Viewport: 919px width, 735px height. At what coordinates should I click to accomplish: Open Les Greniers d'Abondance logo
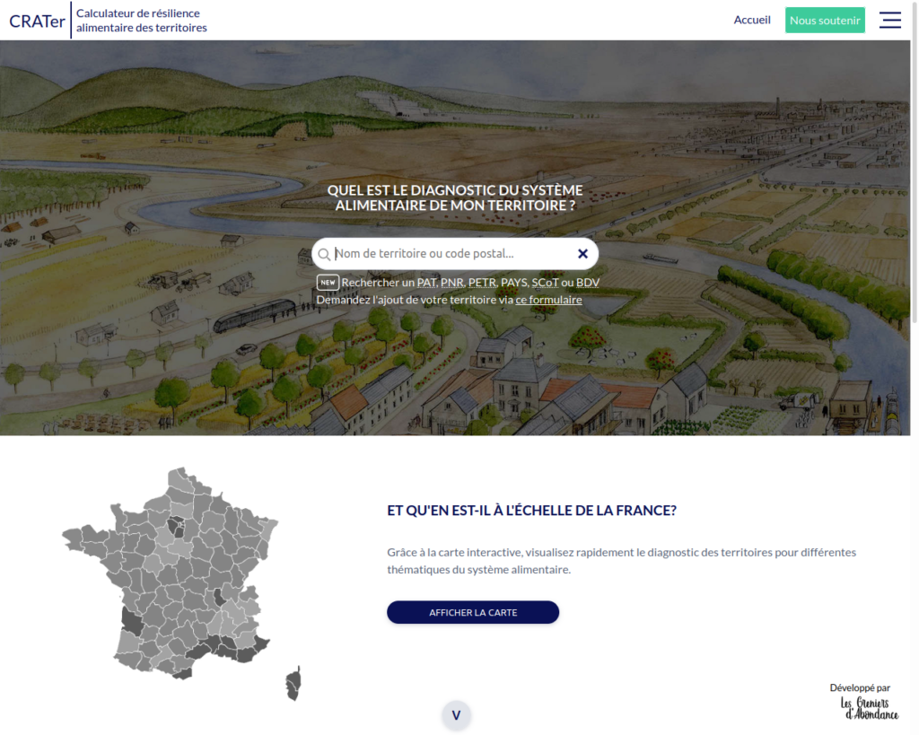(x=869, y=708)
